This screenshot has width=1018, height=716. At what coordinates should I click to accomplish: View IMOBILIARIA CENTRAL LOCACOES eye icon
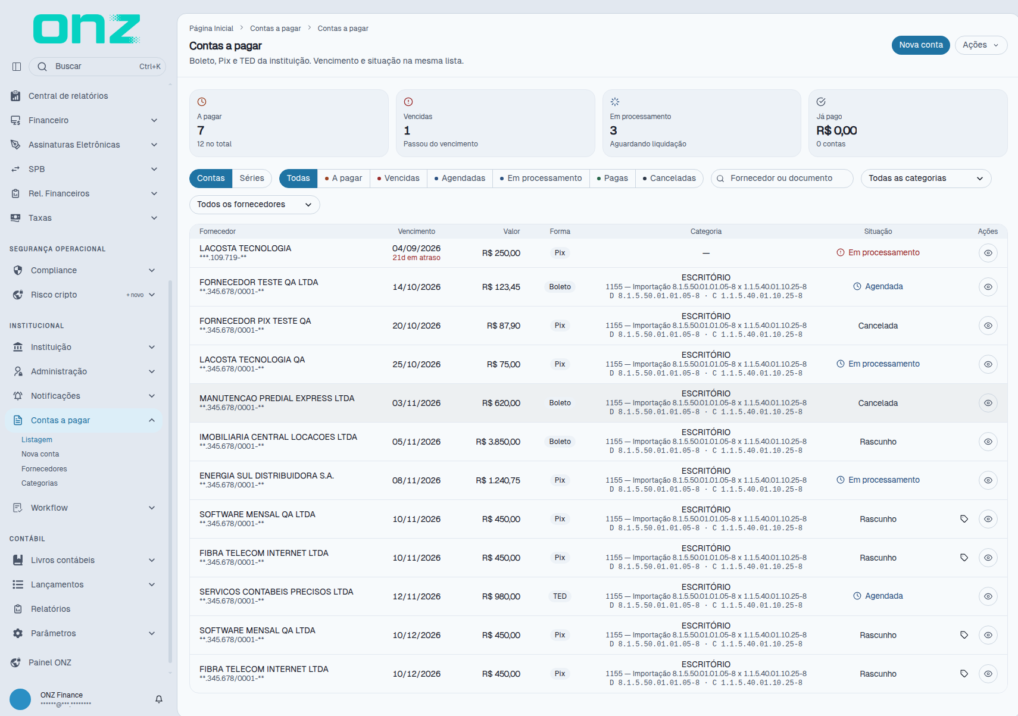(x=988, y=442)
